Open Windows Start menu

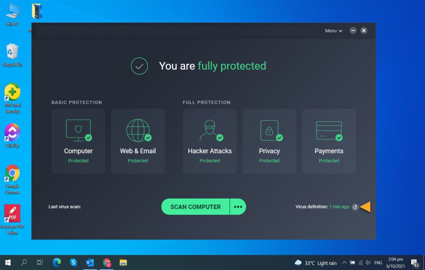point(7,263)
